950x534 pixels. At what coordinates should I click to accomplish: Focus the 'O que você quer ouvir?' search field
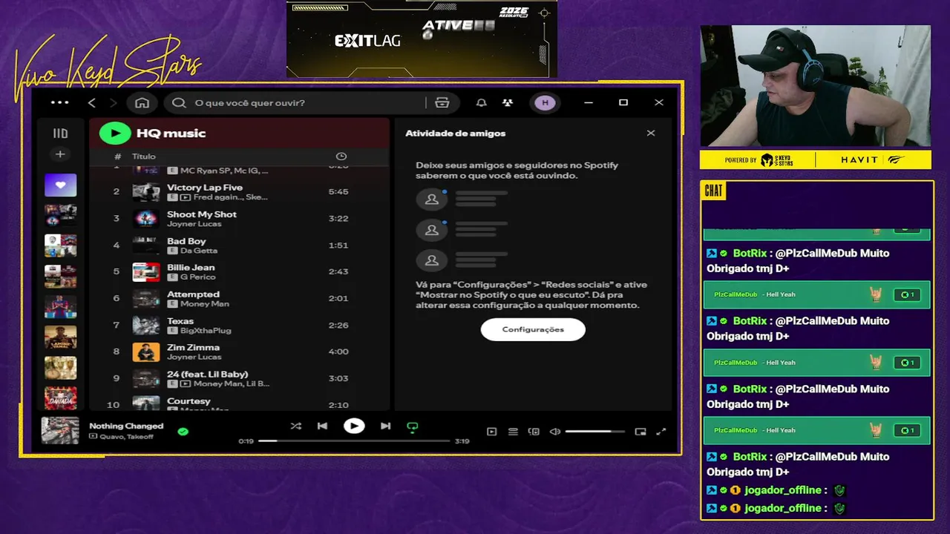[297, 102]
